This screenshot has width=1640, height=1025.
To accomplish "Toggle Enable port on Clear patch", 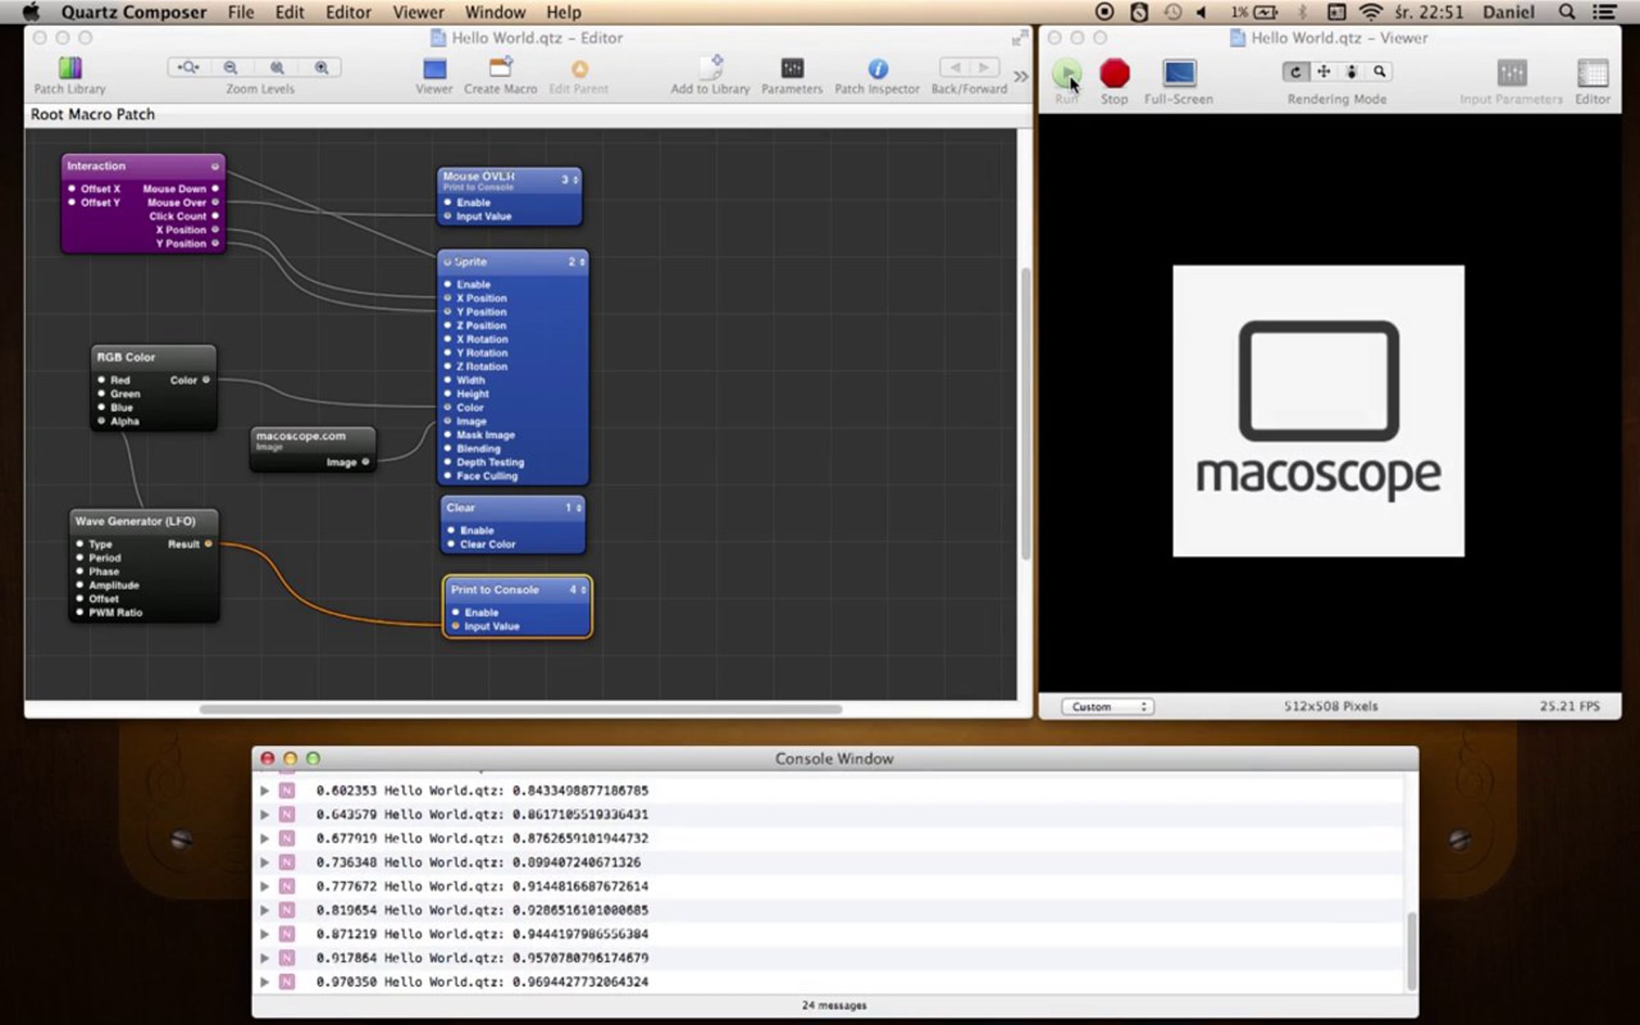I will tap(451, 530).
